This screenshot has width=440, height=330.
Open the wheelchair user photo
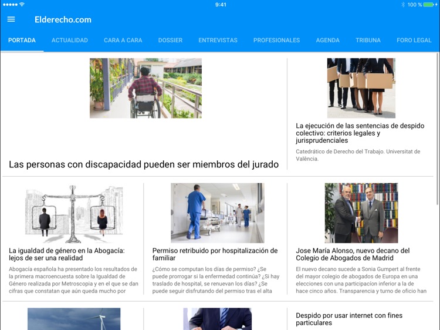(x=145, y=88)
